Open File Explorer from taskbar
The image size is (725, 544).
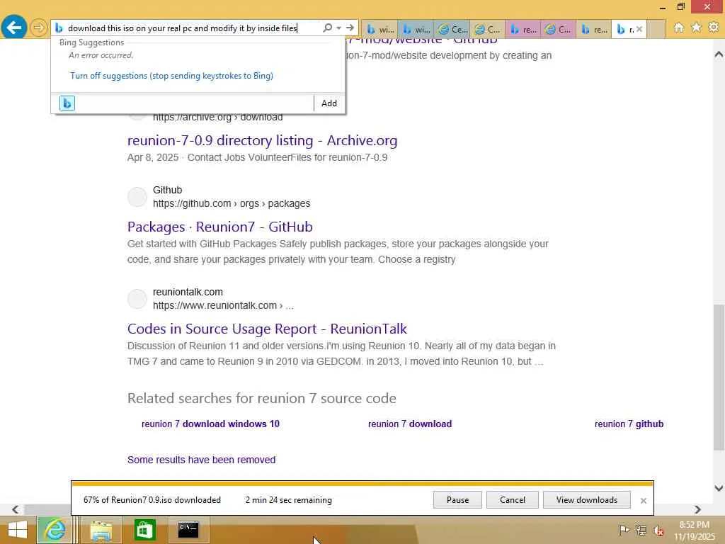101,530
